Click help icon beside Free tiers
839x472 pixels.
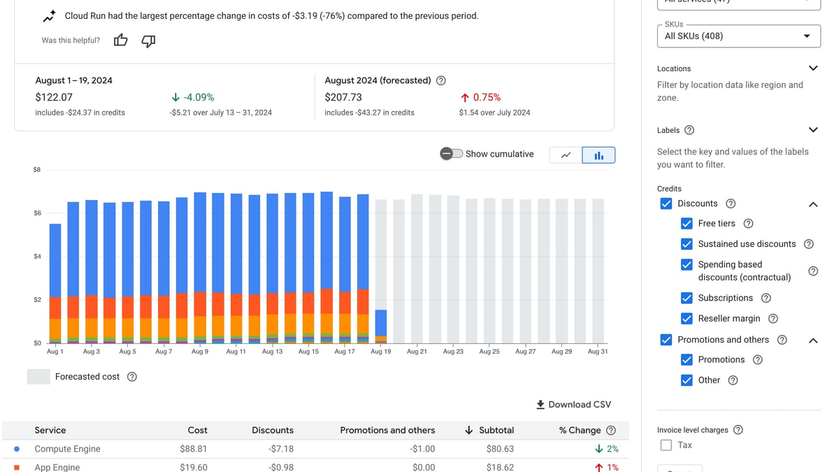click(748, 224)
